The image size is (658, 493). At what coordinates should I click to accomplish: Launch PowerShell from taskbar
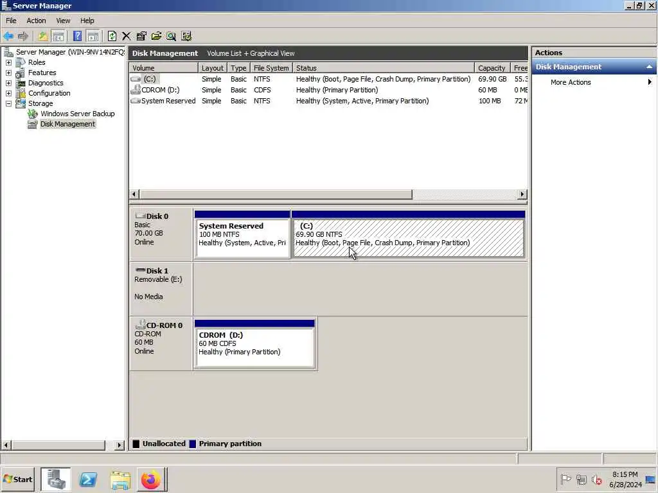(88, 480)
